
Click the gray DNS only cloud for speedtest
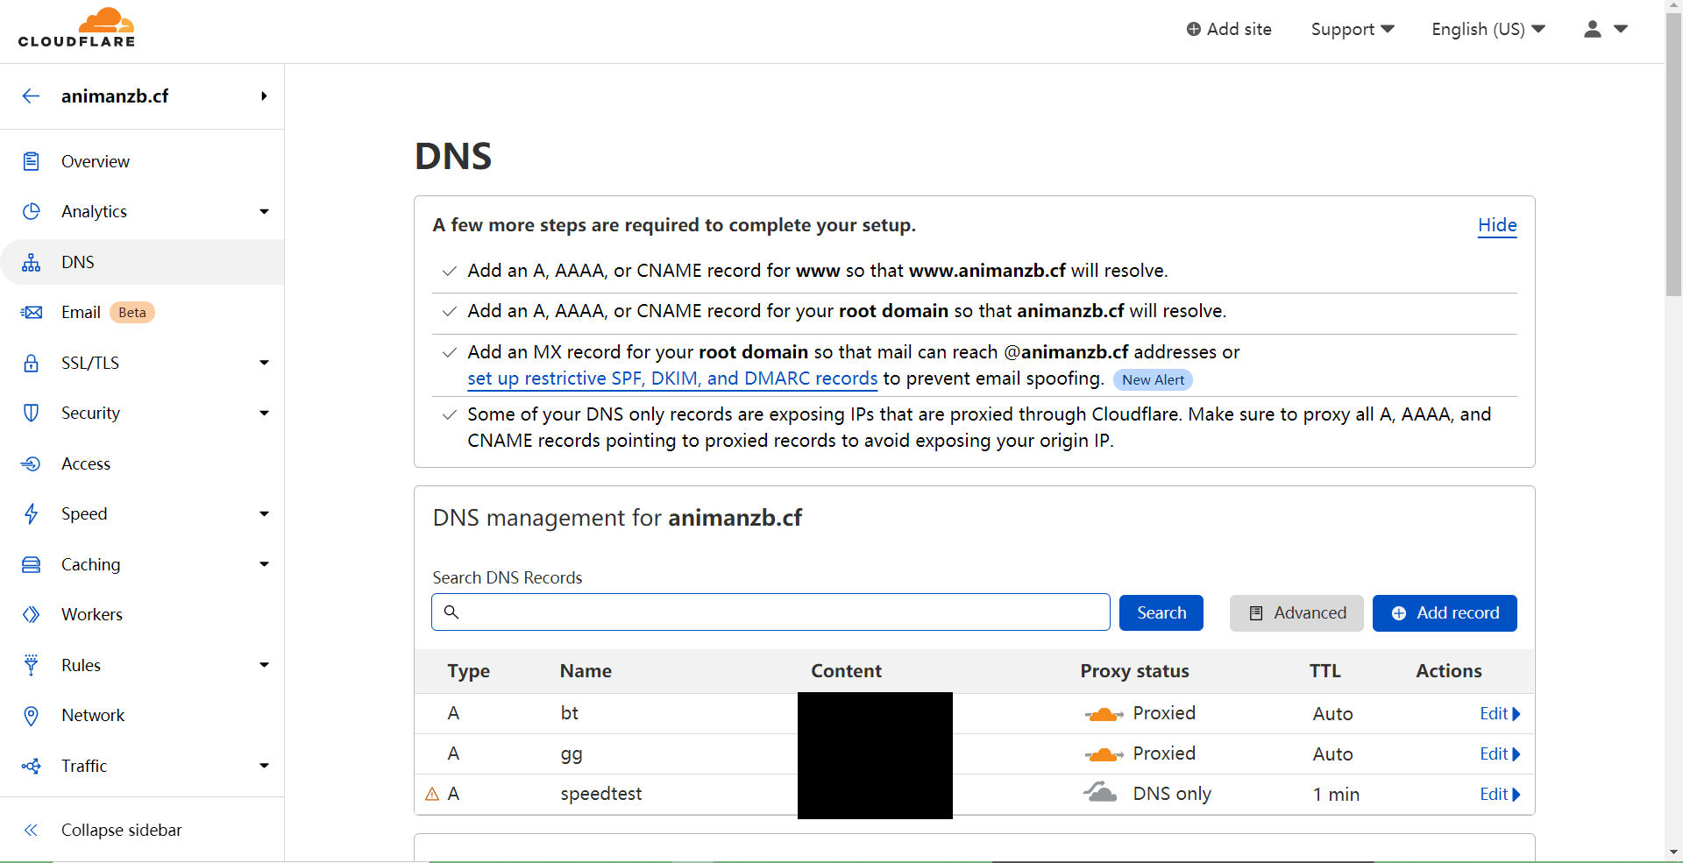click(1100, 793)
